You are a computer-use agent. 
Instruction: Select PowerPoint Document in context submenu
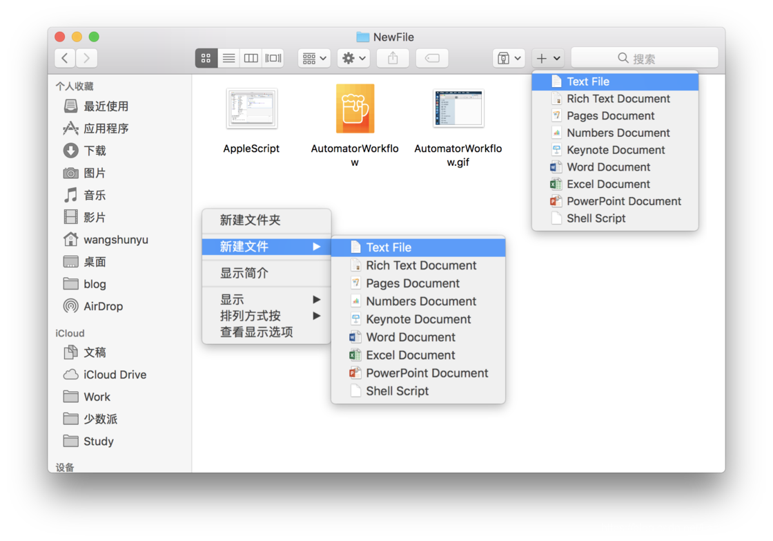[x=418, y=373]
